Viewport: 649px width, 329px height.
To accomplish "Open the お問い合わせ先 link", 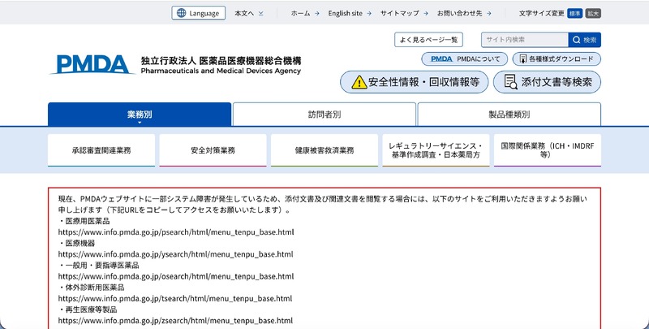I will tap(459, 13).
